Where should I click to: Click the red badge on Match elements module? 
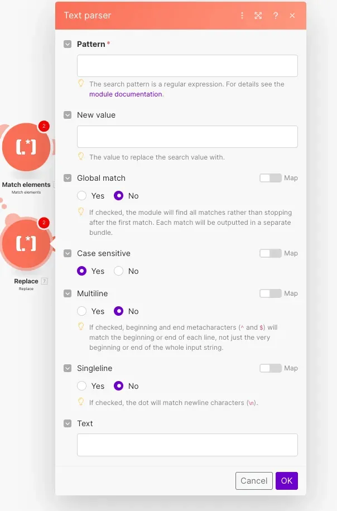coord(44,126)
